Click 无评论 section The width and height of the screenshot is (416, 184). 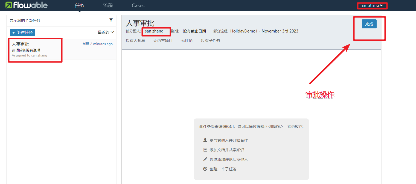pyautogui.click(x=187, y=41)
